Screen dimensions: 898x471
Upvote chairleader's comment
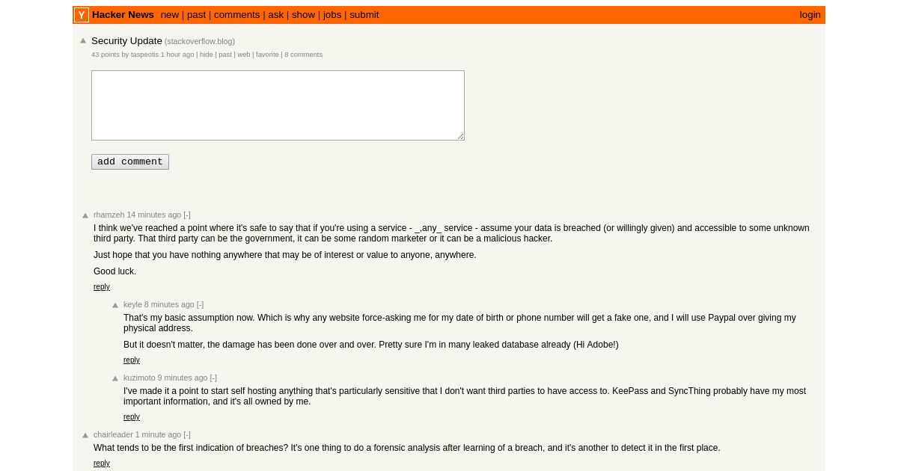85,435
